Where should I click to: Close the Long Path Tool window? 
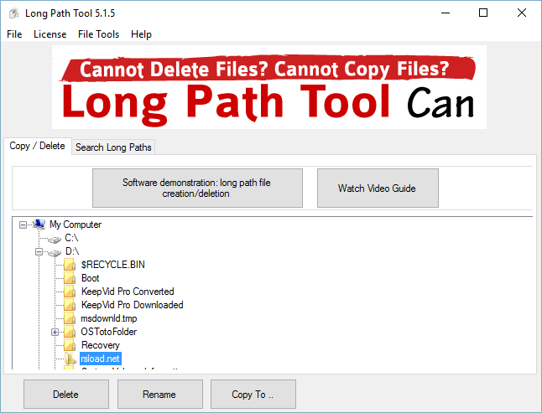522,13
